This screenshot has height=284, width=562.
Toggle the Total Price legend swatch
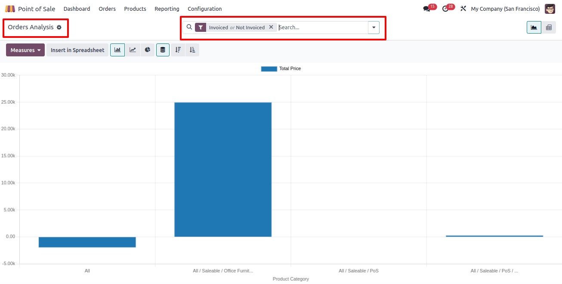click(x=269, y=69)
